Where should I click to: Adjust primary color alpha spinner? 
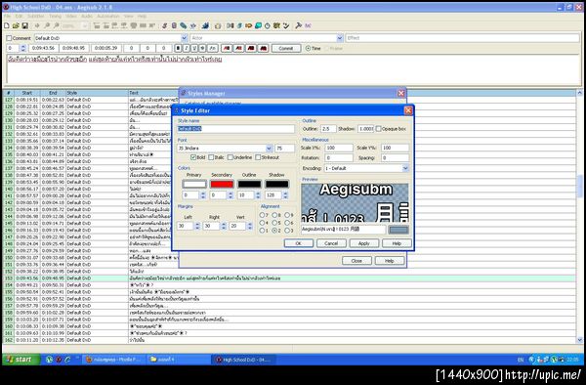tap(203, 195)
